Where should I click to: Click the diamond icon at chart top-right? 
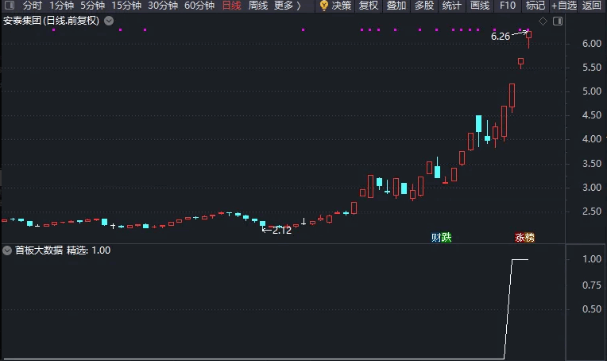543,21
